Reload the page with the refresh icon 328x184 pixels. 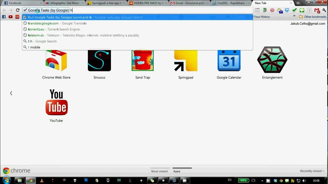click(18, 10)
